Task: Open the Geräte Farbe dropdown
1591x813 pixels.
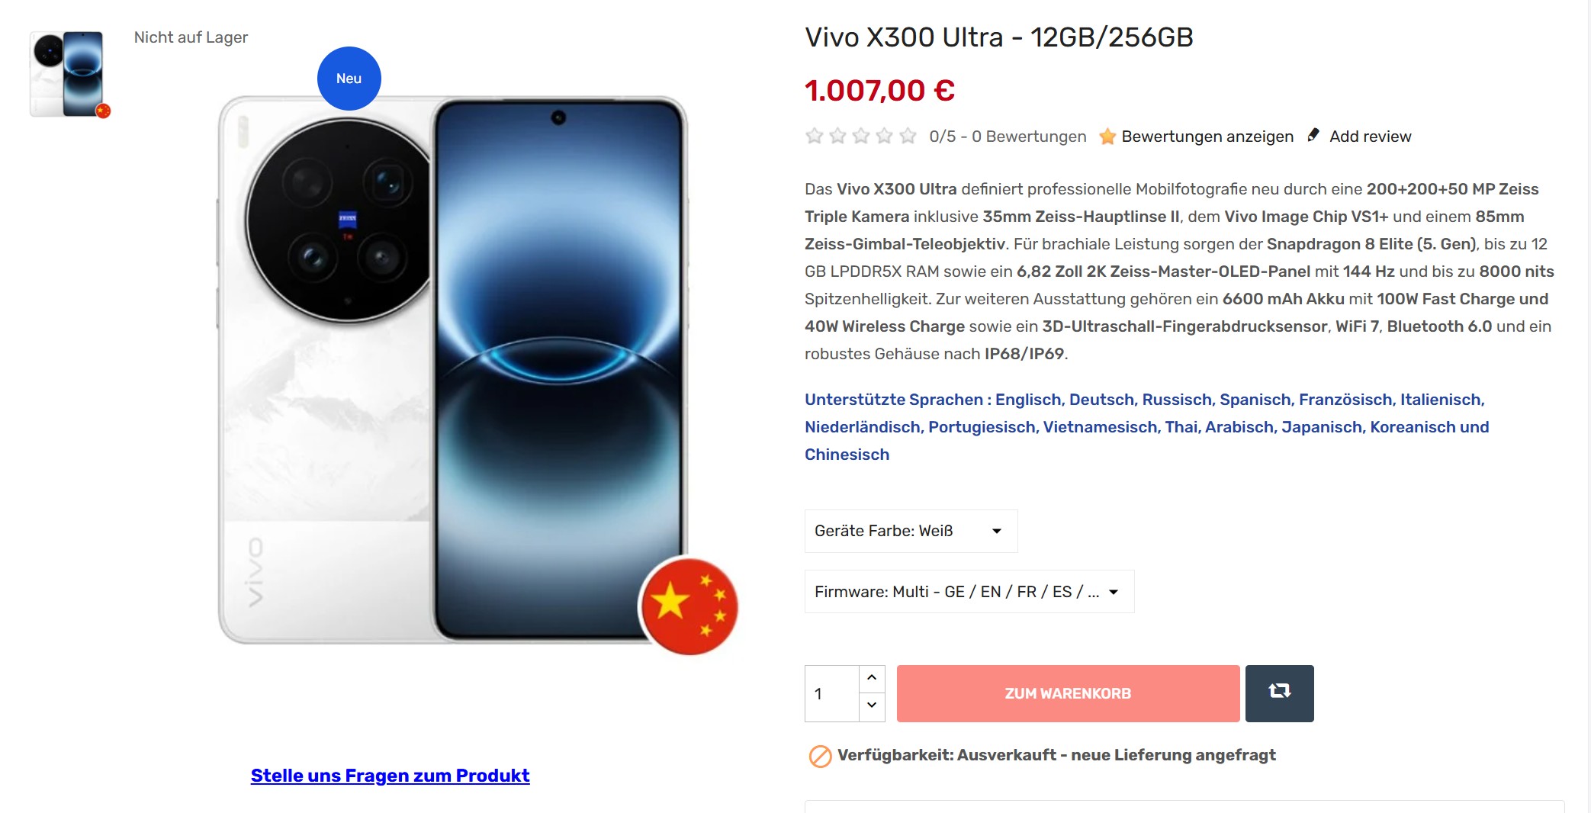Action: [911, 531]
